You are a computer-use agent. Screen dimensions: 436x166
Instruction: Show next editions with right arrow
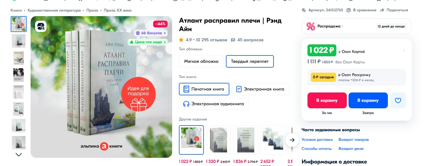point(292,140)
